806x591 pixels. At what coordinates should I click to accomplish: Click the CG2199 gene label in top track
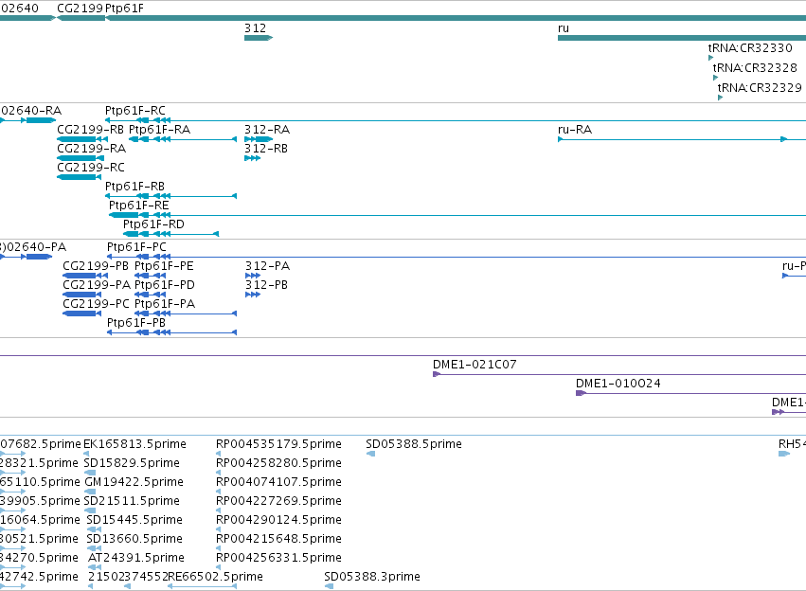(81, 9)
